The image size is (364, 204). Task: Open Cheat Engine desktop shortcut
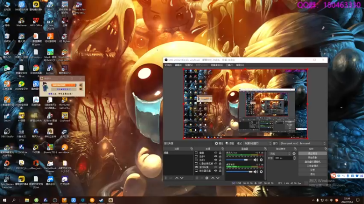[x=50, y=24]
